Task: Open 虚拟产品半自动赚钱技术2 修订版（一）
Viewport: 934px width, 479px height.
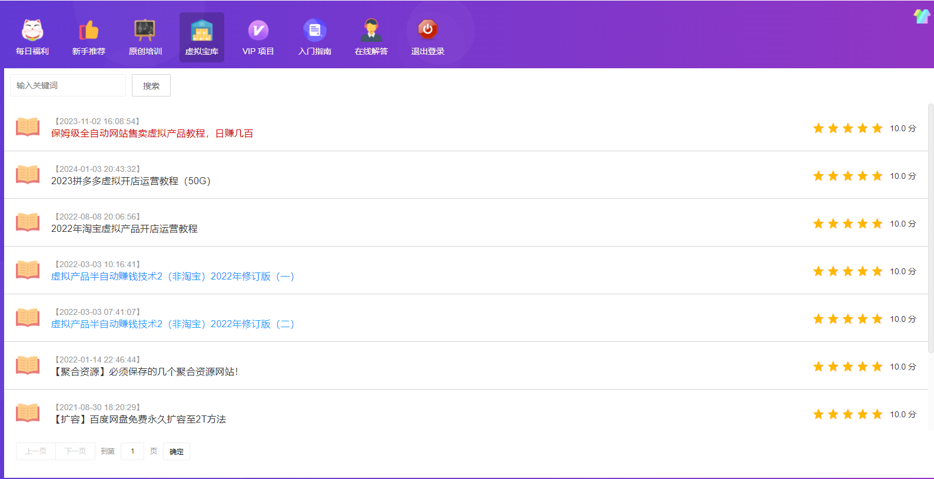Action: pyautogui.click(x=172, y=277)
